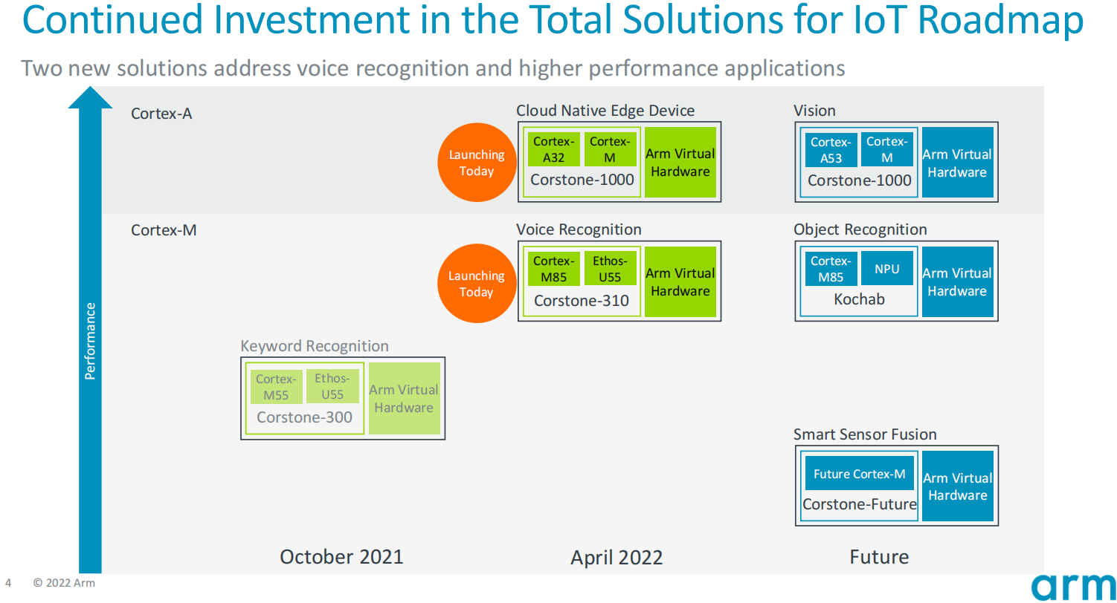The image size is (1117, 603).
Task: Click the April 2022 timeline label
Action: [x=617, y=558]
